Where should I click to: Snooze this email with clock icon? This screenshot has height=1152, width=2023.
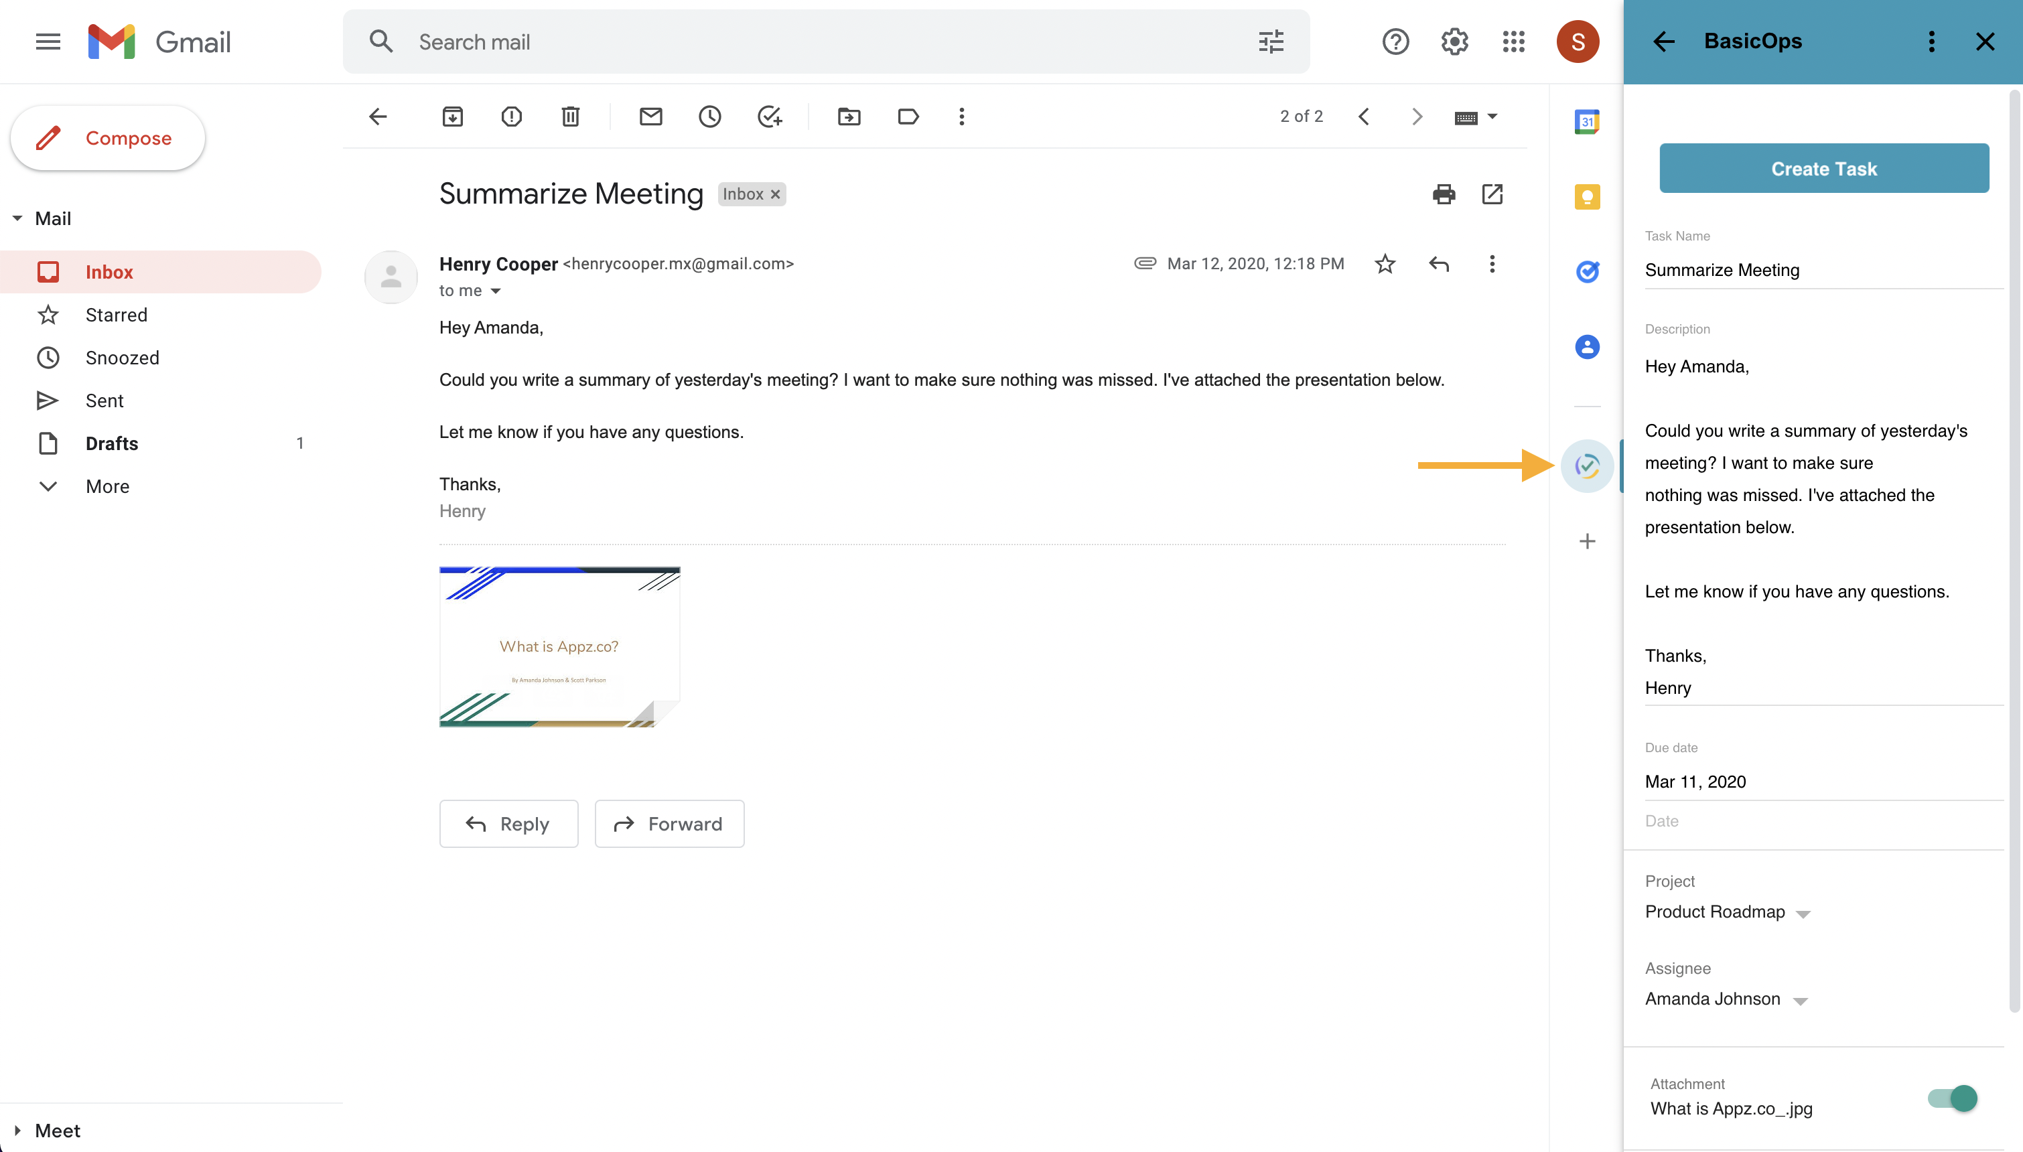point(709,117)
